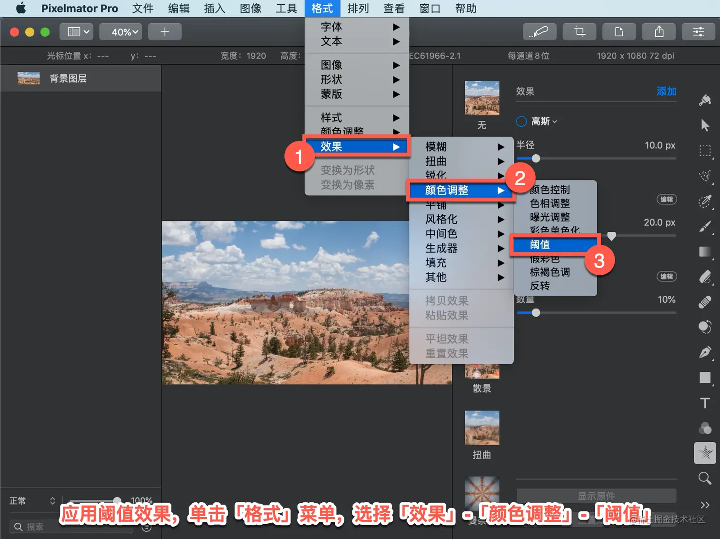Expand the 风格化 effects submenu
This screenshot has height=539, width=720.
point(461,219)
